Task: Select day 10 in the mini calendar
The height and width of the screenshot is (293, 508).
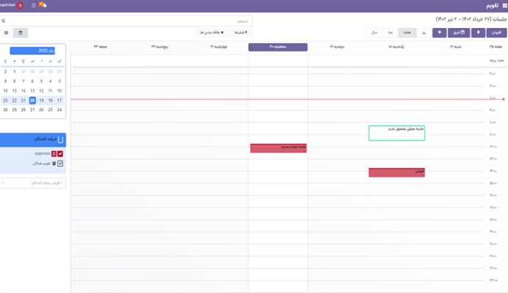Action: (x=60, y=91)
